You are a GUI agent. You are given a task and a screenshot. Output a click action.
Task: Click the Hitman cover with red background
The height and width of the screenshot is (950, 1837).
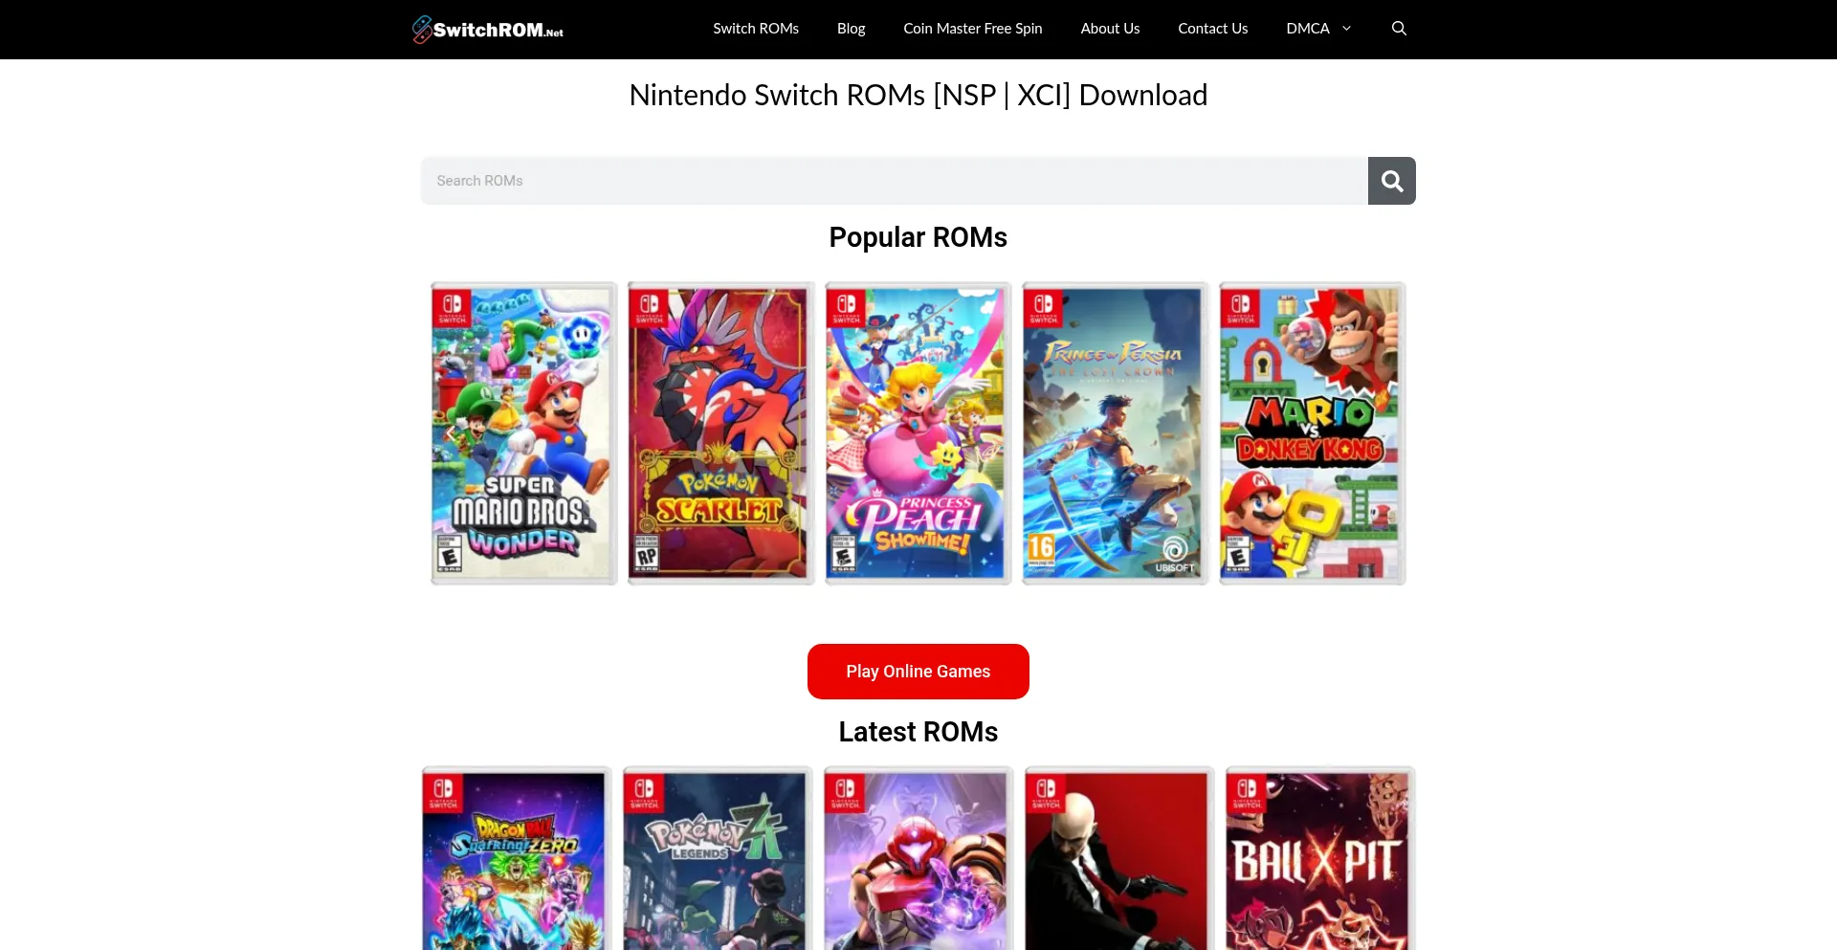tap(1118, 859)
